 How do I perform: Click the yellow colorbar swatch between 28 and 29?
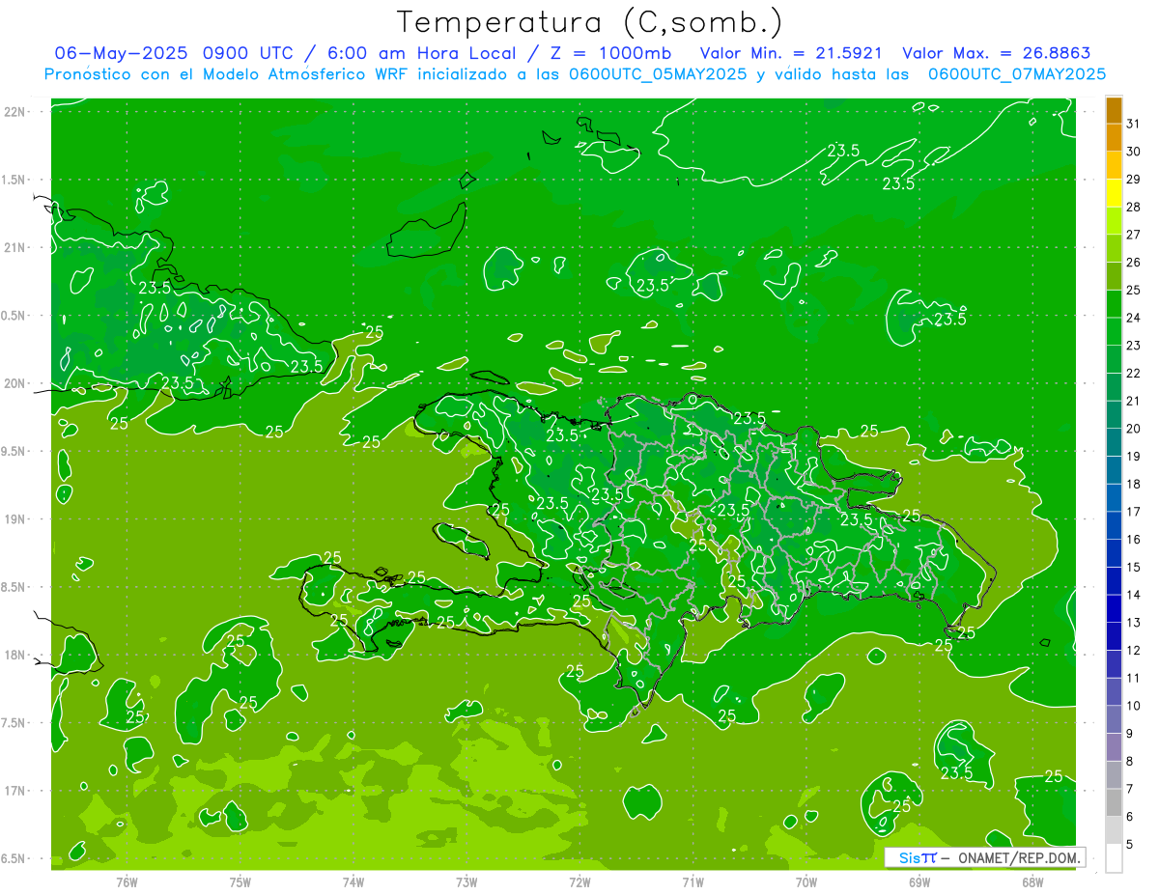[1115, 193]
